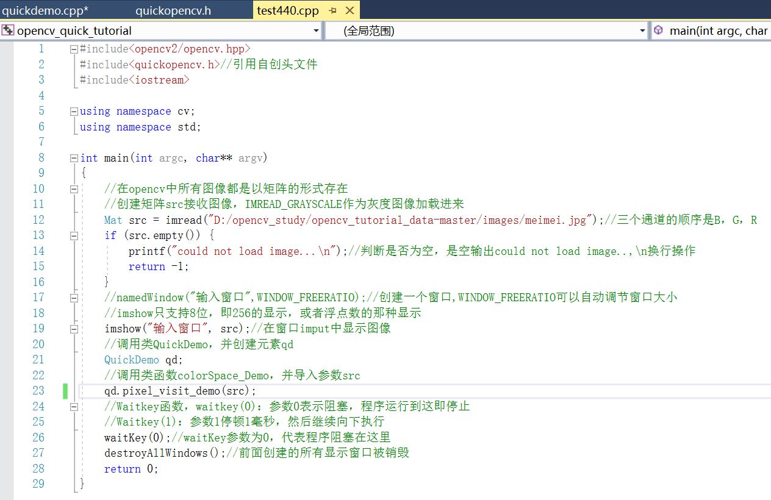Select the test440.cpp tab
The image size is (771, 500).
287,10
